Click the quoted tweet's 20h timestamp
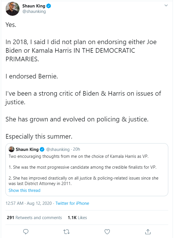This screenshot has width=174, height=238. click(x=77, y=149)
